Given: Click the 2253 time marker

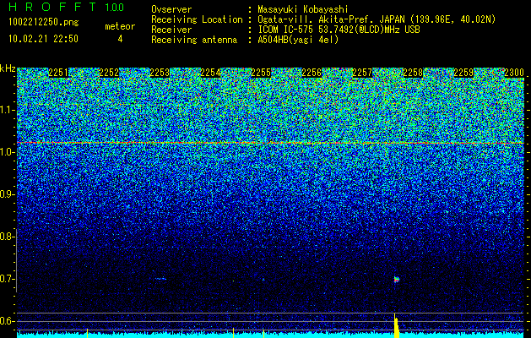Looking at the screenshot, I should (x=160, y=73).
